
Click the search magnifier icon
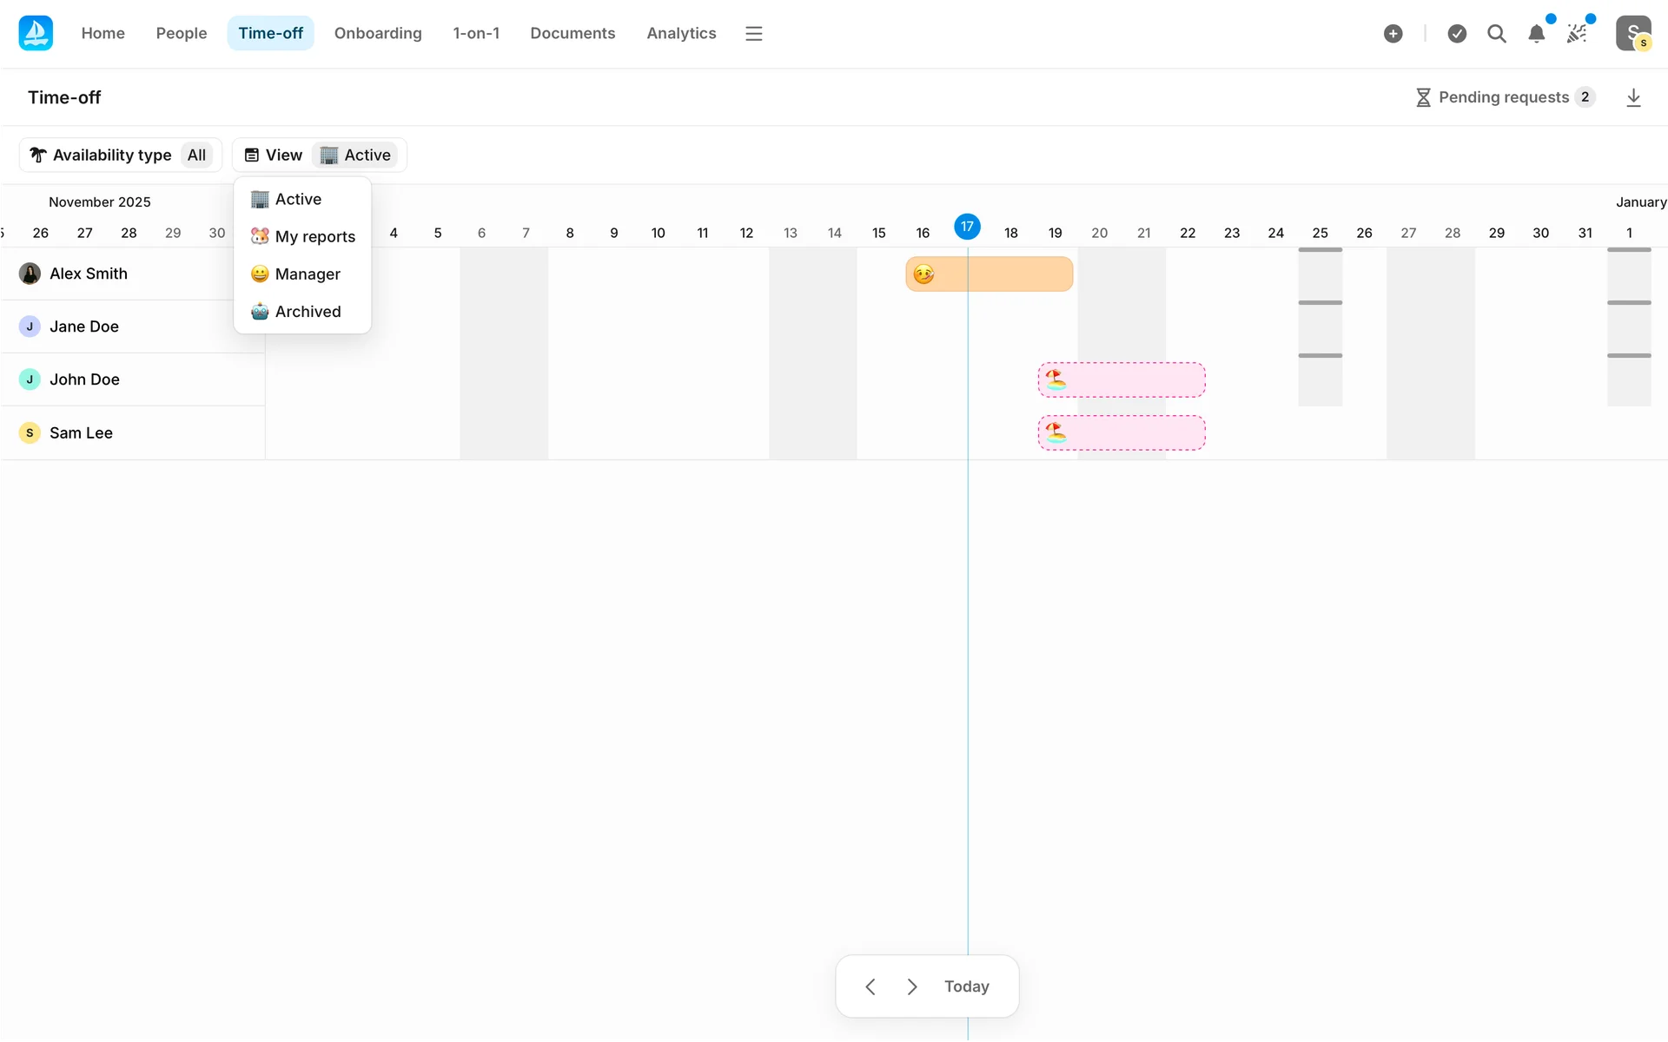click(x=1496, y=34)
